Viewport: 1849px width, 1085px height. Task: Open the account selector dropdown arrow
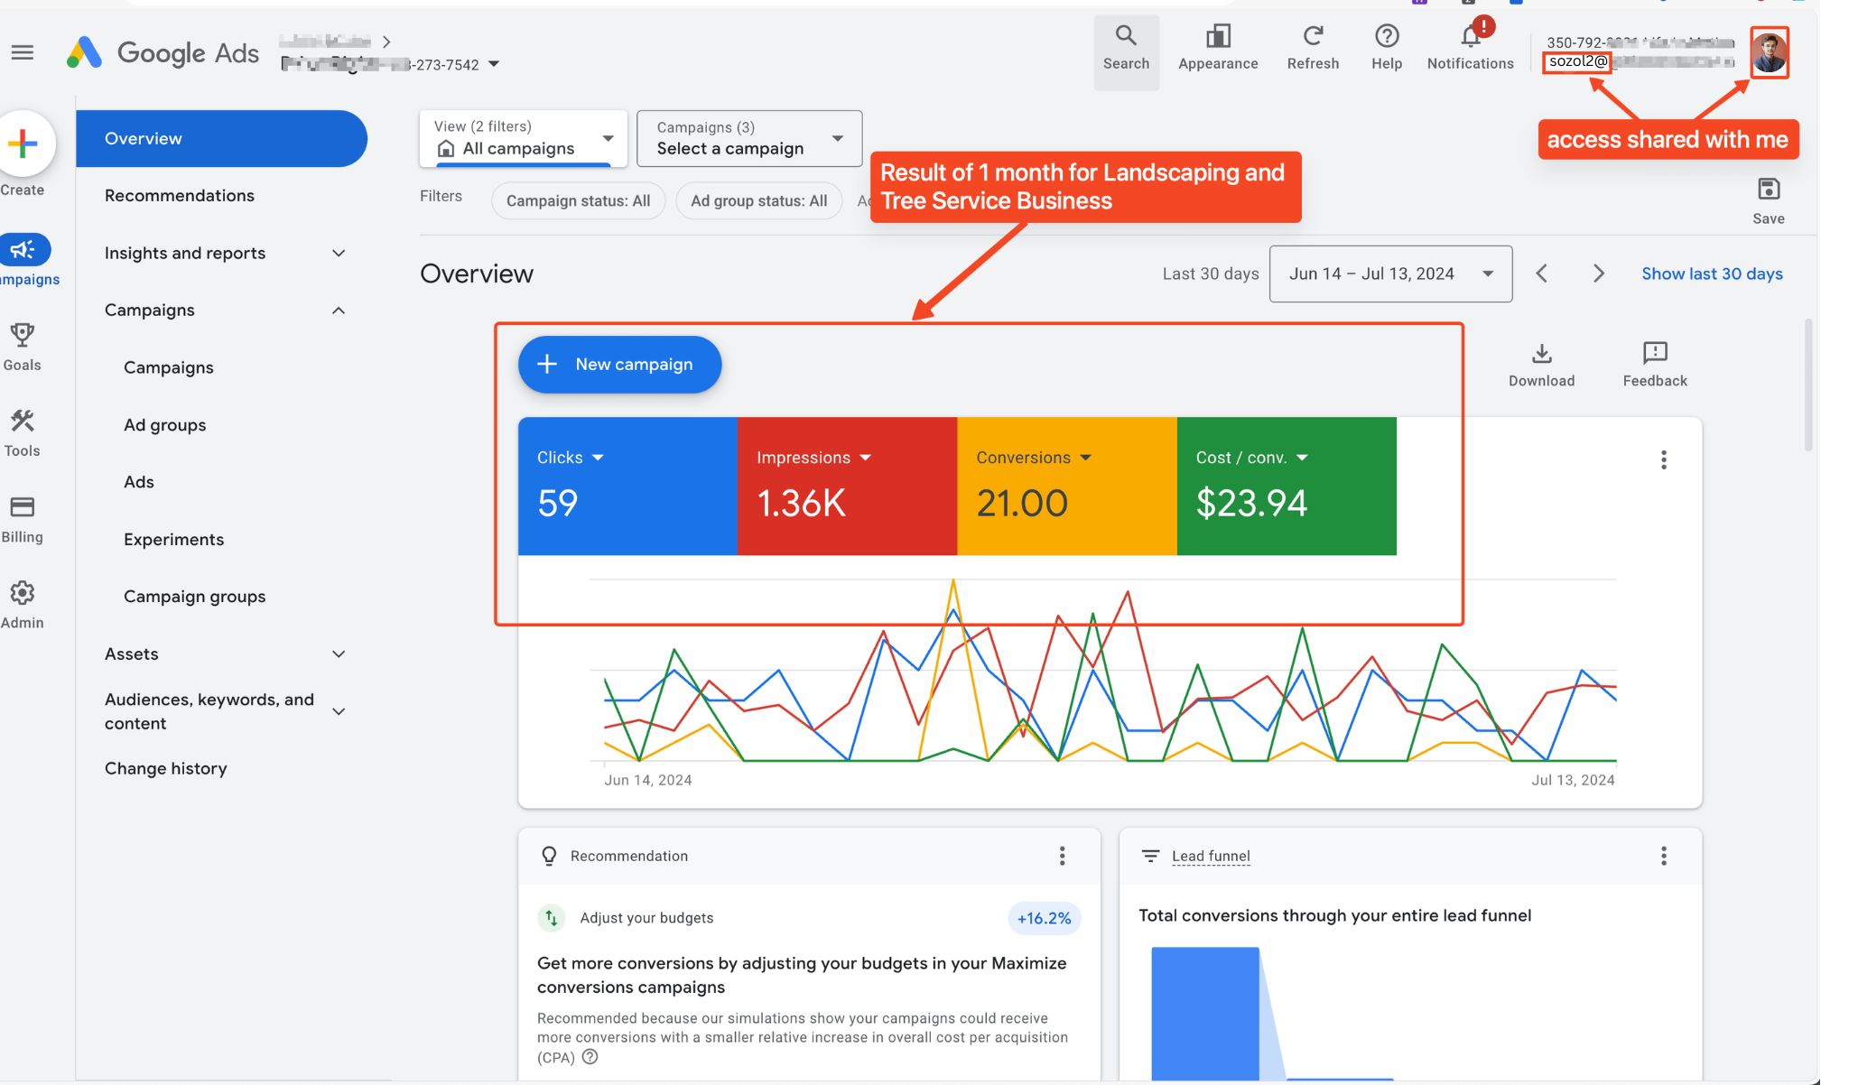click(494, 64)
